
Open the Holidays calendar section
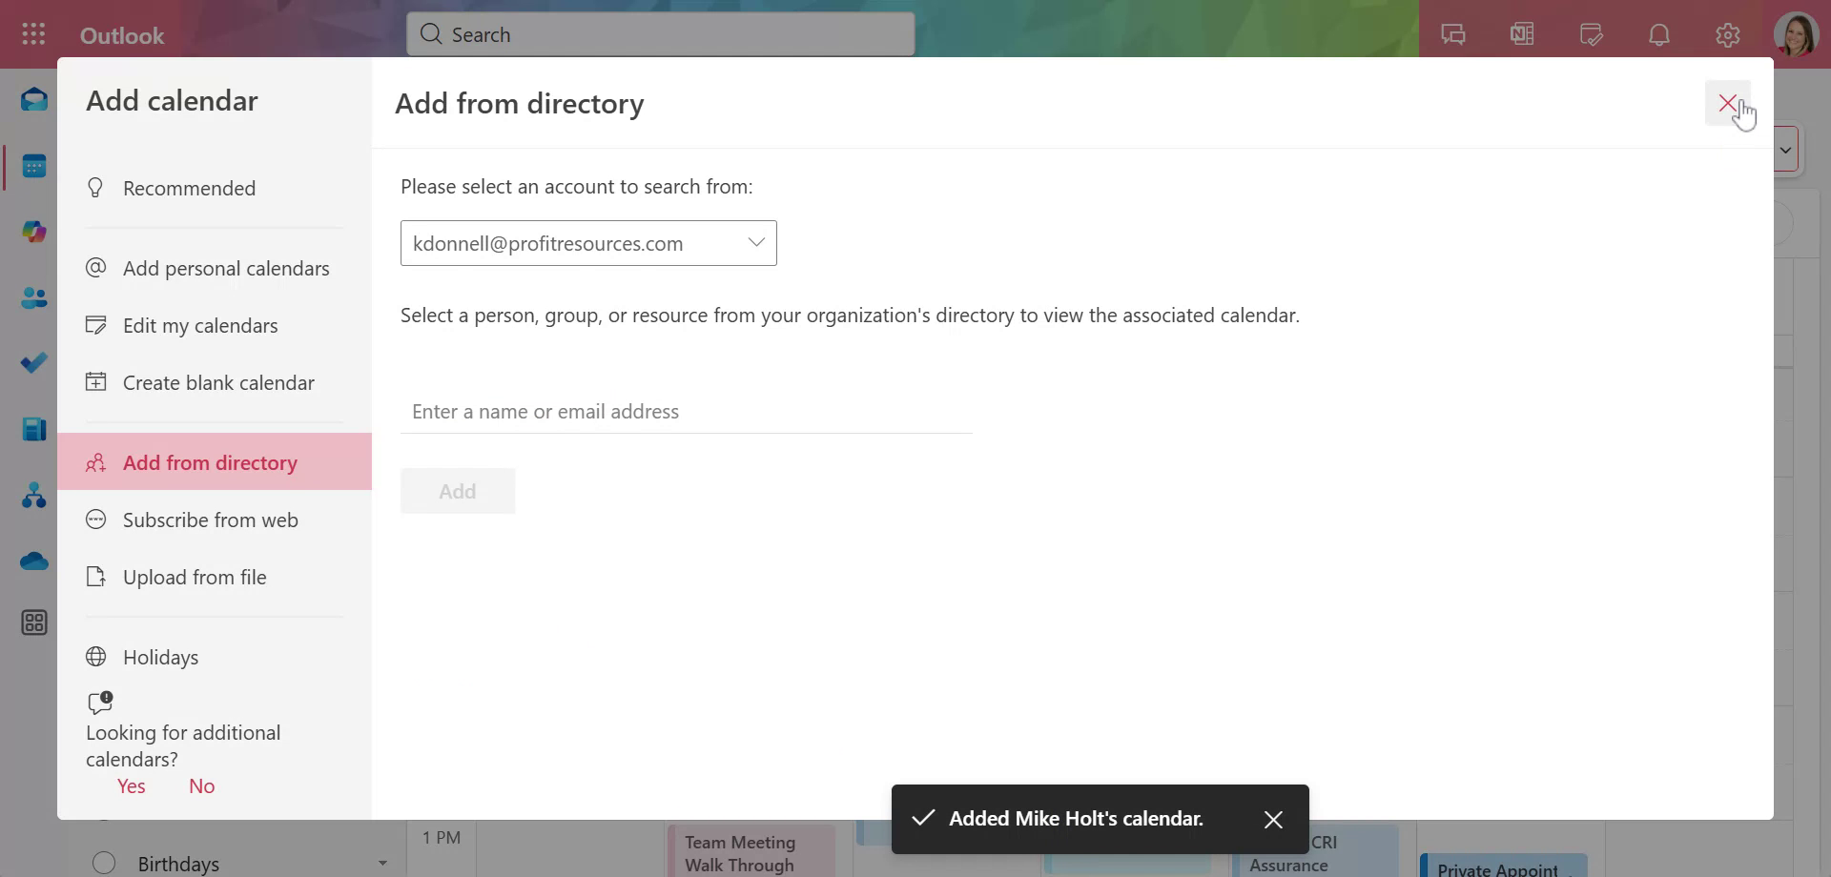click(160, 657)
